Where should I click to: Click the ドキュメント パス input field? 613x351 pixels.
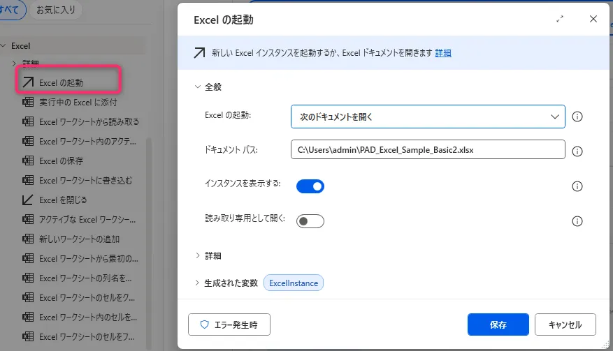[x=427, y=150]
